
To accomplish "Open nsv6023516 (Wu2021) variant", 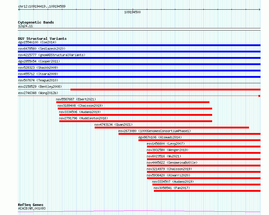I will tap(164, 156).
